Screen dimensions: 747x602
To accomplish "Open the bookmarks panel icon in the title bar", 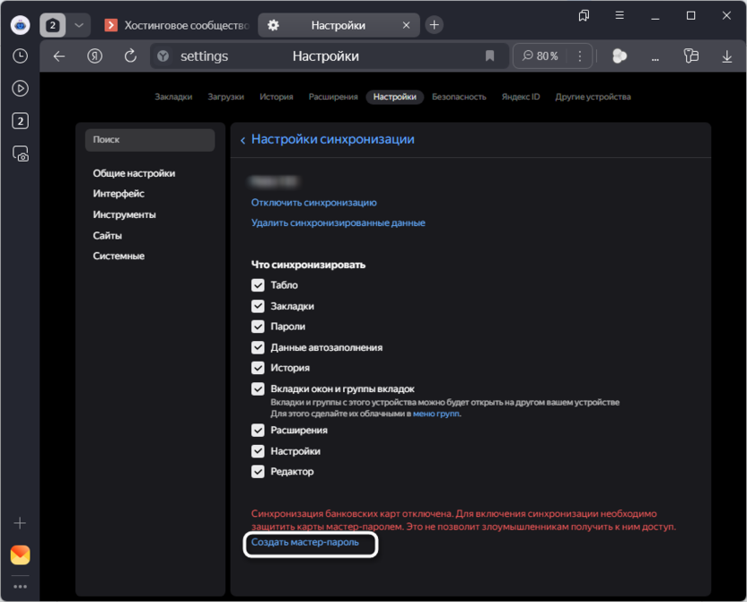I will tap(584, 16).
